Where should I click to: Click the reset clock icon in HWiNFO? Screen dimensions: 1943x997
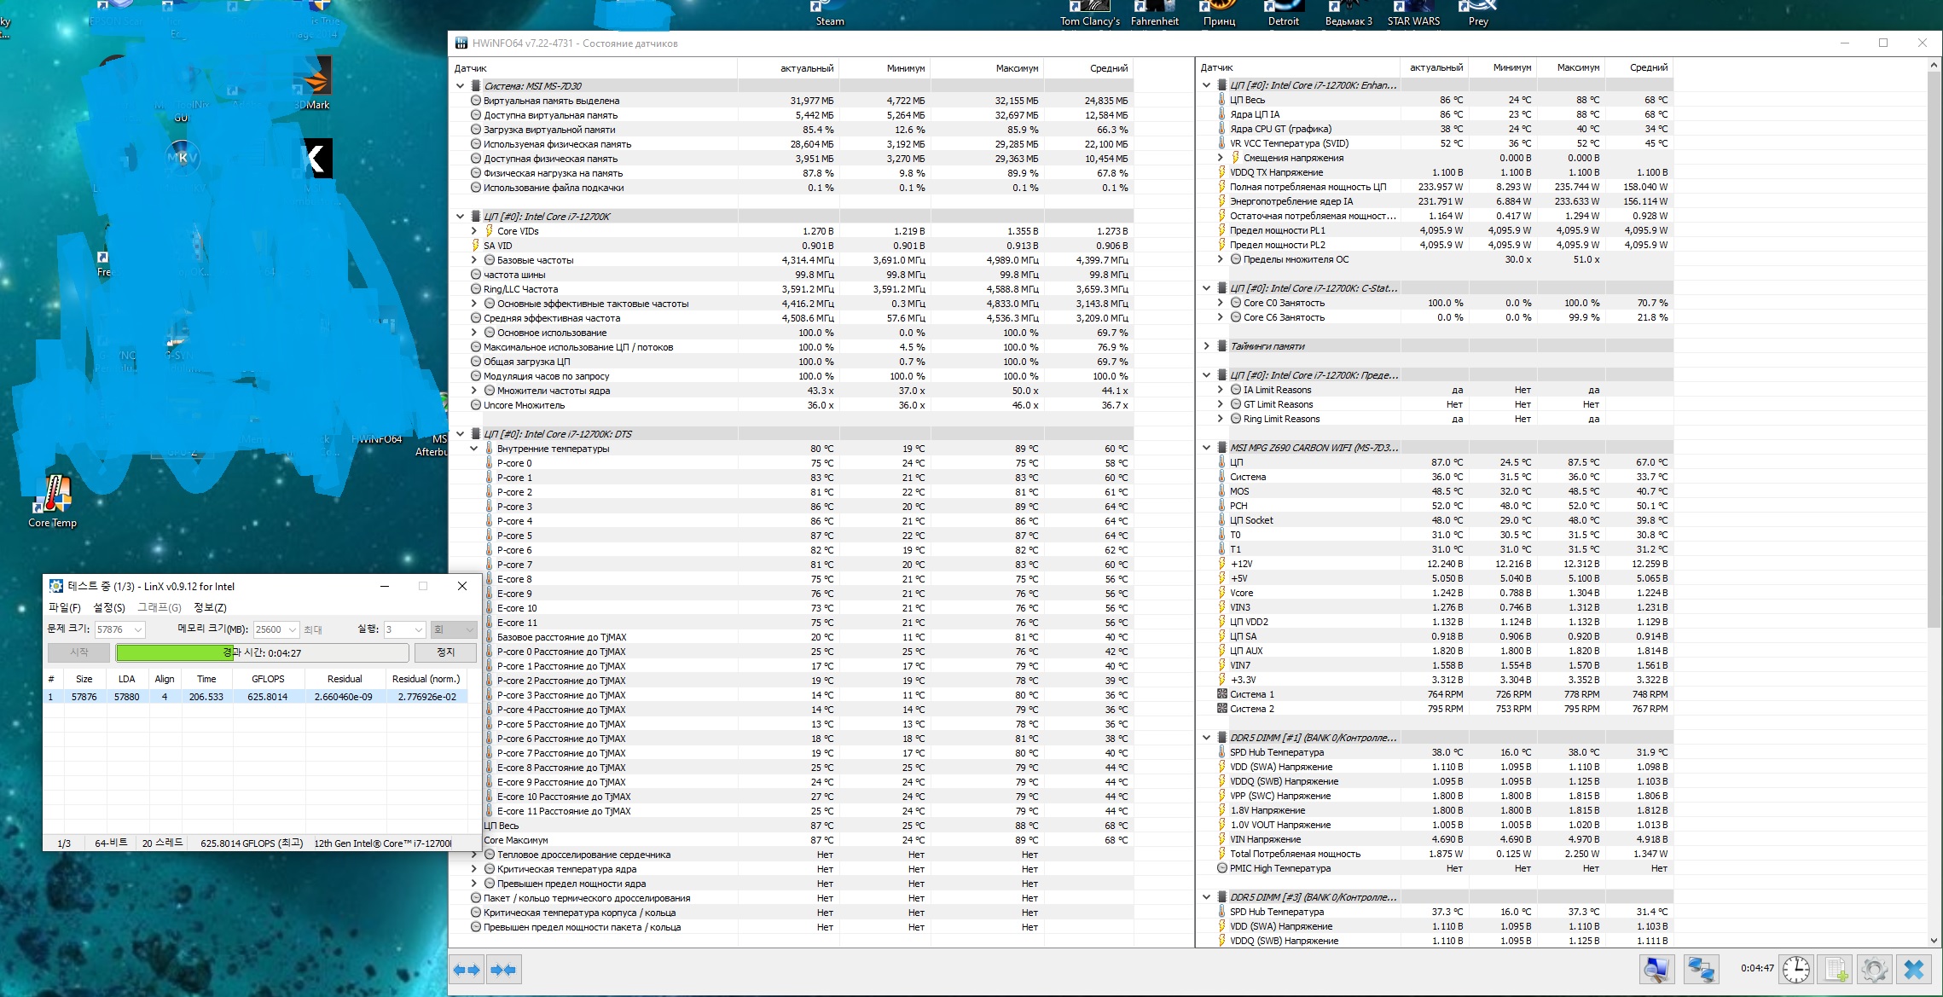1796,970
